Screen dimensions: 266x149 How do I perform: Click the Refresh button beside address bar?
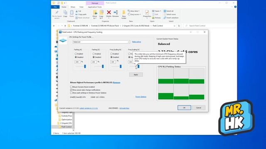click(179, 26)
